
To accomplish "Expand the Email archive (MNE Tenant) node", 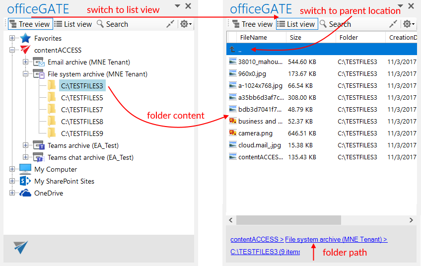I will coord(26,62).
